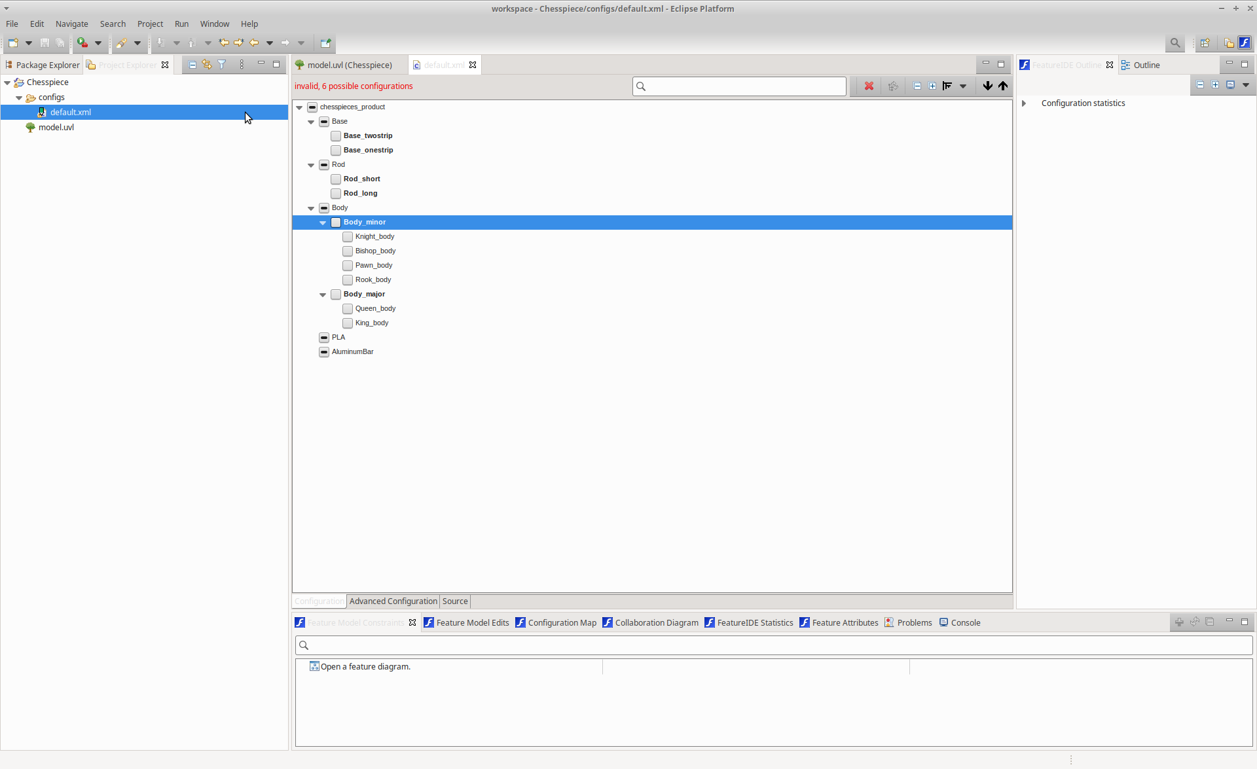Collapse all features in the configuration editor

pyautogui.click(x=917, y=86)
